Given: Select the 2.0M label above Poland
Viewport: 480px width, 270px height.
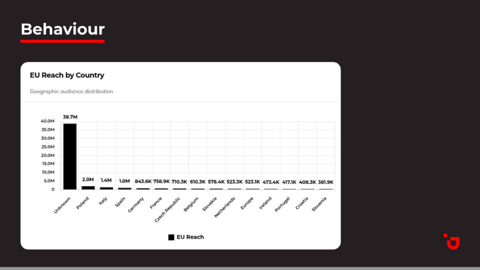Looking at the screenshot, I should 88,180.
